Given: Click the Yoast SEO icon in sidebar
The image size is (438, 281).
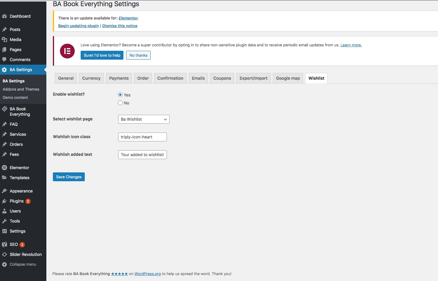Looking at the screenshot, I should (x=4, y=244).
